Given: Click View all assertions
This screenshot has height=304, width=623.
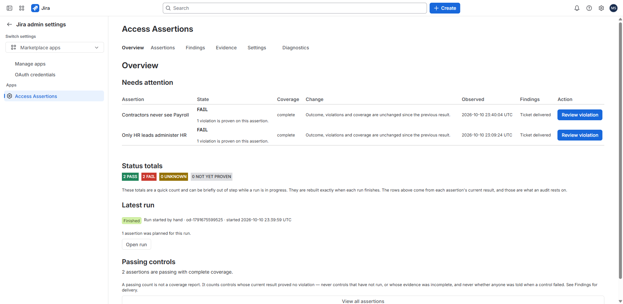Looking at the screenshot, I should pyautogui.click(x=363, y=300).
